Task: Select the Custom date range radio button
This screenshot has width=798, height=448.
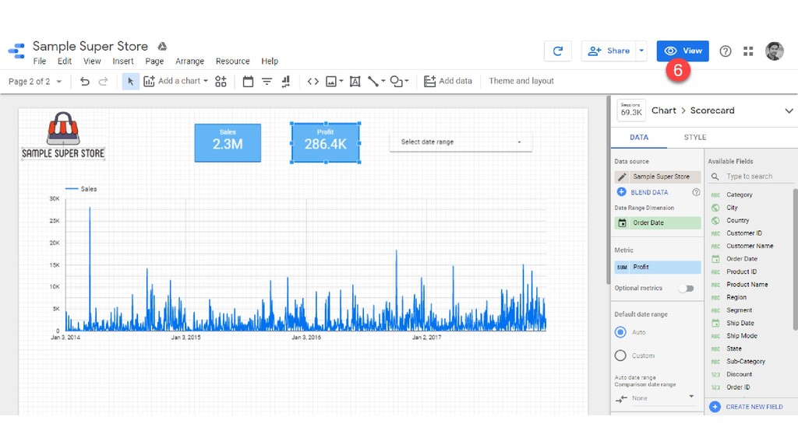Action: click(x=620, y=355)
